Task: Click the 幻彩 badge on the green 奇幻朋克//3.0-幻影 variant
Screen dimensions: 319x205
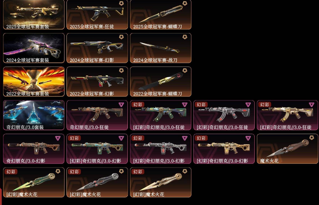Action: pos(74,138)
